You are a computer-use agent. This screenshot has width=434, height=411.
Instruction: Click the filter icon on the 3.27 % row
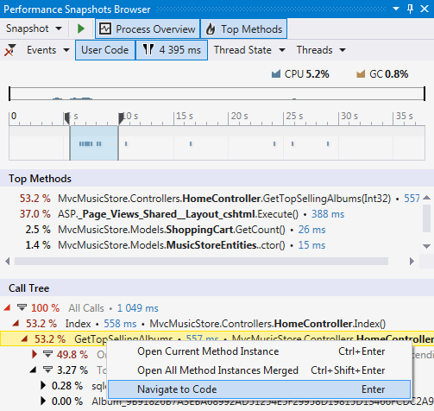click(47, 370)
